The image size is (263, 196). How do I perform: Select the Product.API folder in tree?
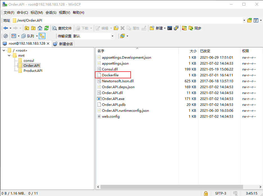(x=33, y=70)
